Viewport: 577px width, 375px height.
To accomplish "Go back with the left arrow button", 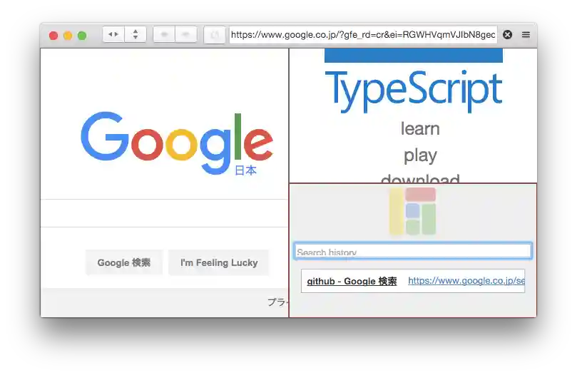I will (x=164, y=35).
